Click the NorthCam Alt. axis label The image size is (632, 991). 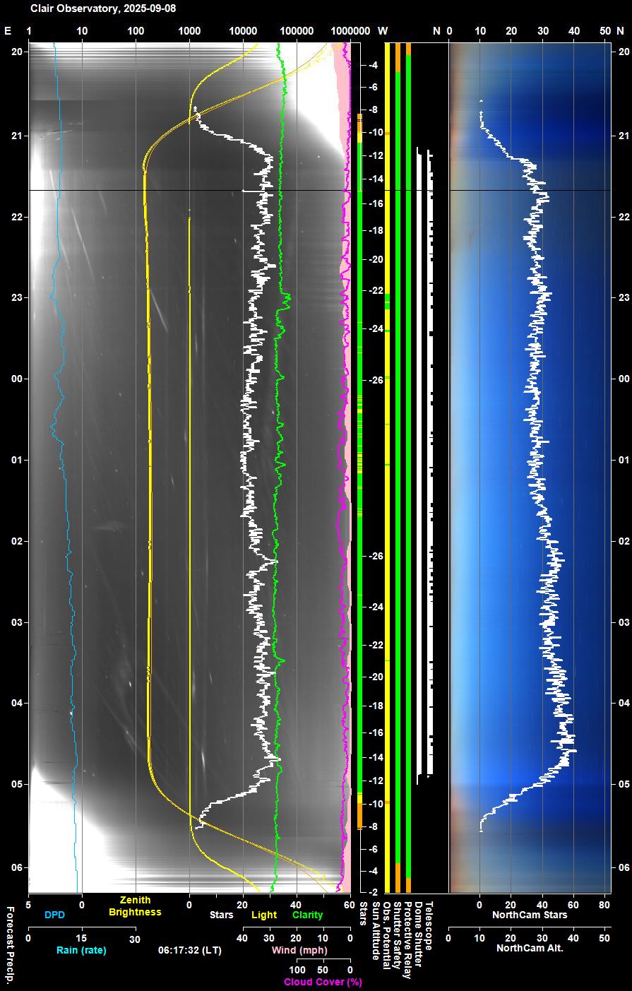[x=530, y=947]
